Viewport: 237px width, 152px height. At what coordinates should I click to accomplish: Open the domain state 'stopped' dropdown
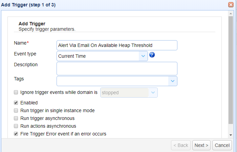coord(153,93)
